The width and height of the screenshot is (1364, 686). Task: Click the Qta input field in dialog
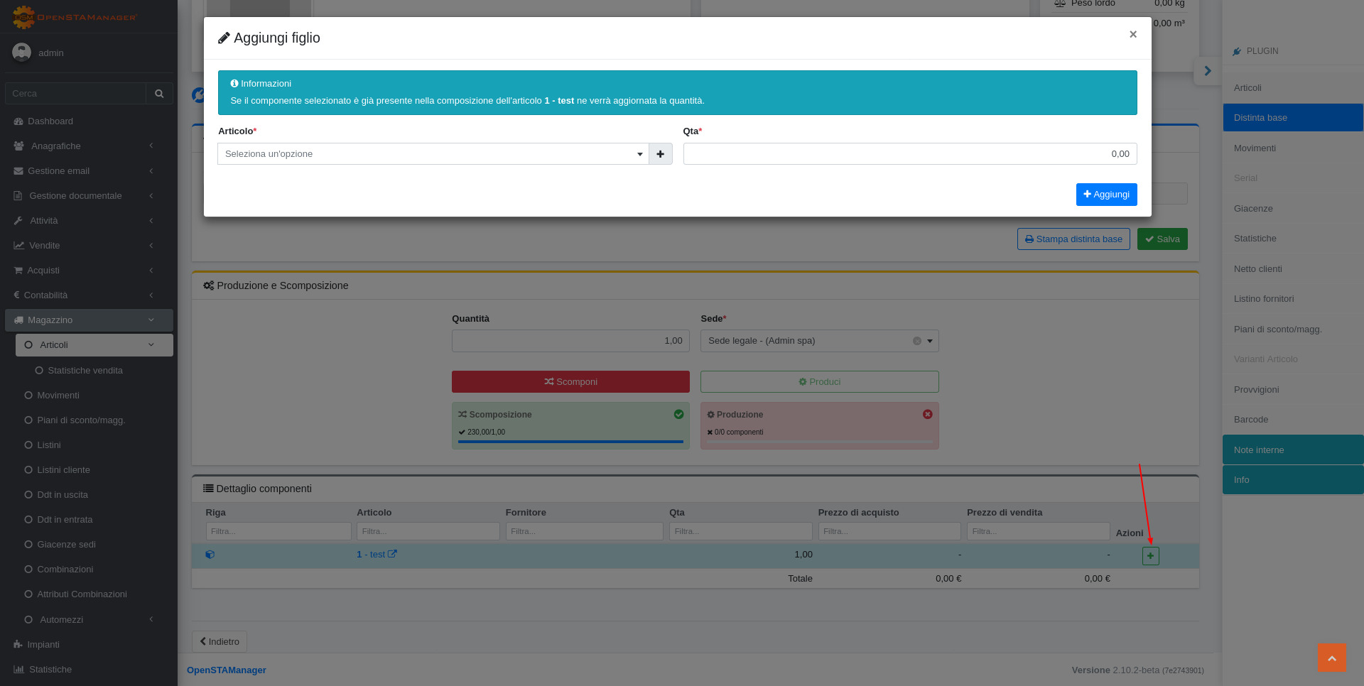(x=909, y=154)
